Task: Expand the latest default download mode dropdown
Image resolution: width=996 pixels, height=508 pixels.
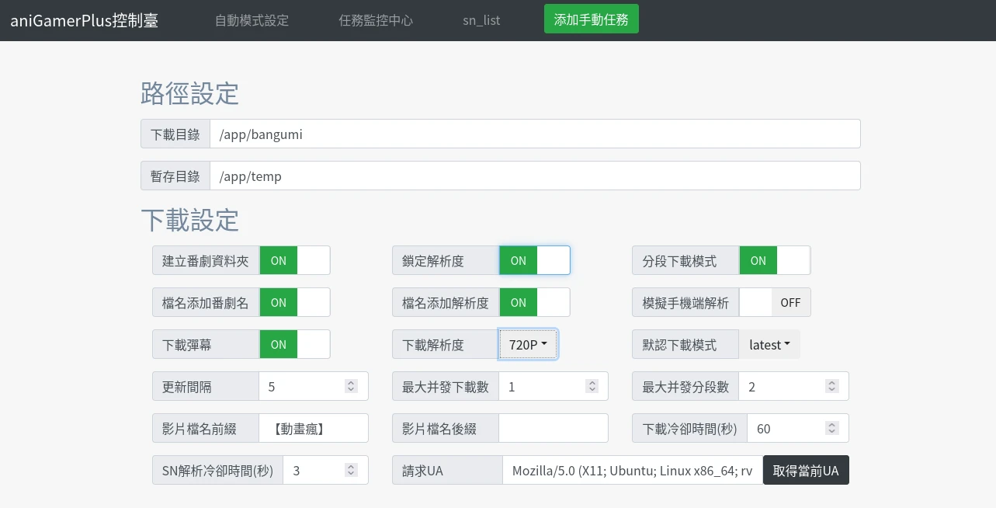Action: 769,345
